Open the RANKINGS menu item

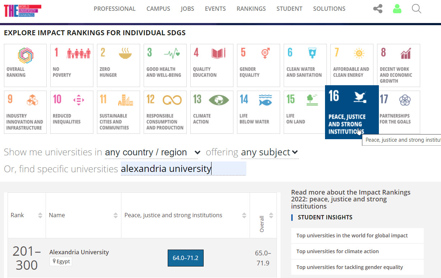pyautogui.click(x=251, y=9)
